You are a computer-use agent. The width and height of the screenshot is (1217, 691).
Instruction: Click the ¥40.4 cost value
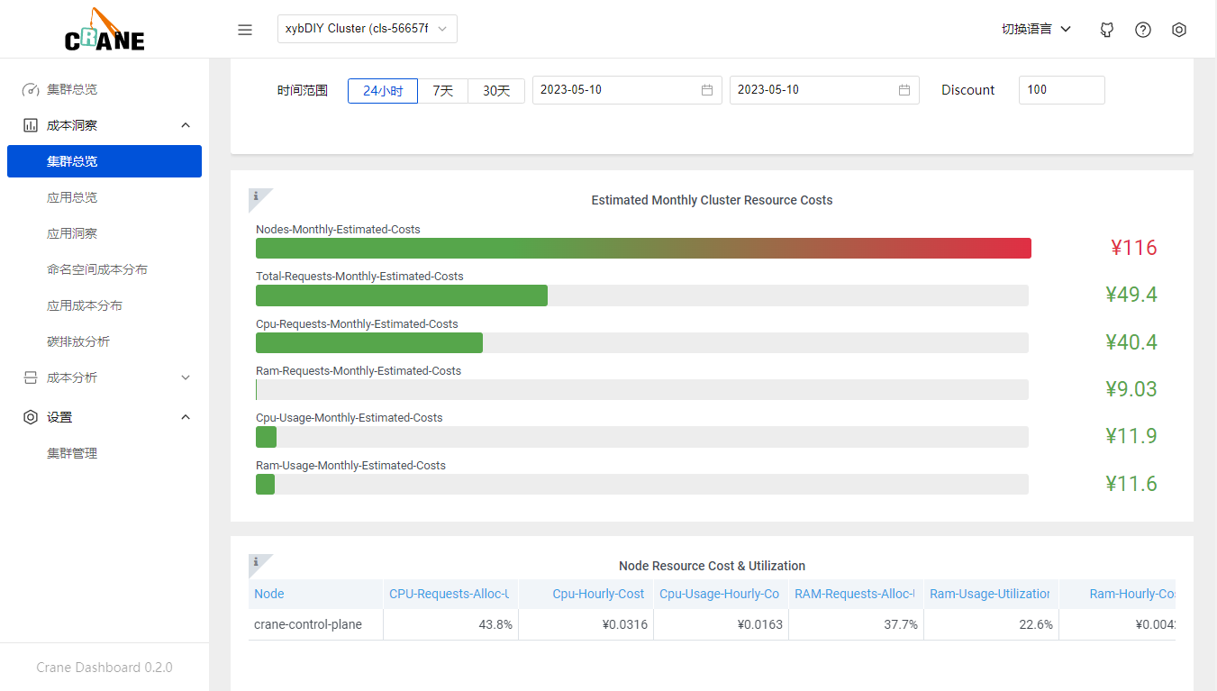(x=1131, y=342)
